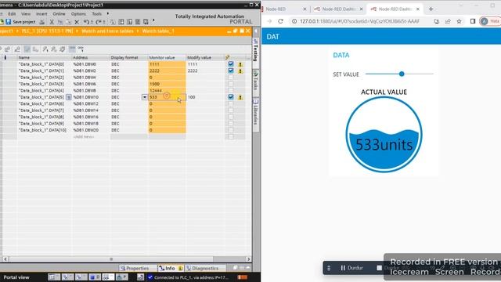The image size is (501, 282).
Task: Toggle the modify checkbox for DATA[5]
Action: [231, 97]
